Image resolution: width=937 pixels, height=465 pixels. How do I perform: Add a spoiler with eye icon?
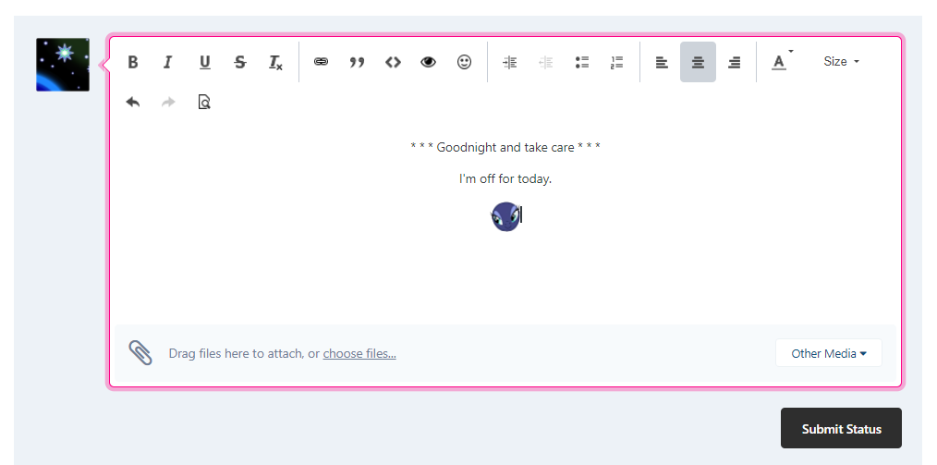[428, 62]
